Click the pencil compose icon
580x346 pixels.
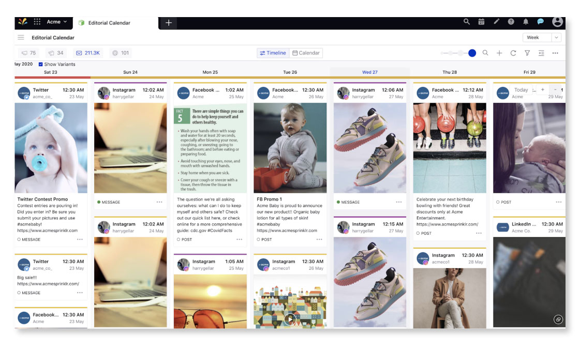pyautogui.click(x=496, y=22)
